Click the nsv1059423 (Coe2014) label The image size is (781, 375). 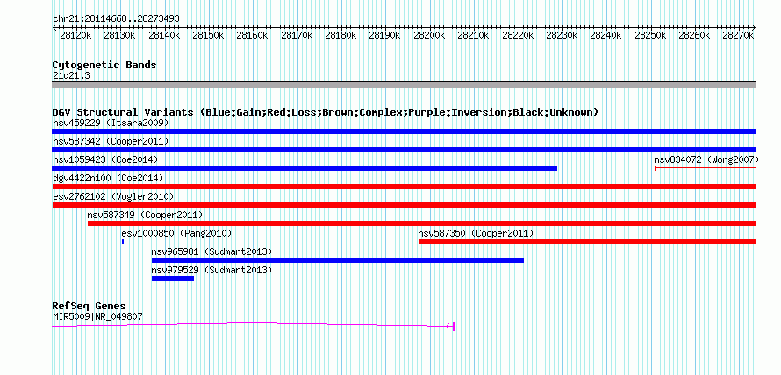point(105,160)
